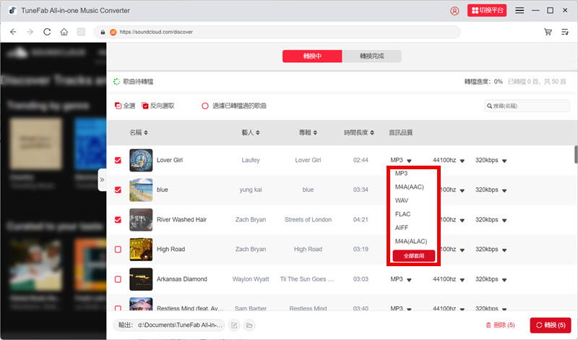Image resolution: width=578 pixels, height=340 pixels.
Task: Reload the page with refresh icon
Action: (x=47, y=32)
